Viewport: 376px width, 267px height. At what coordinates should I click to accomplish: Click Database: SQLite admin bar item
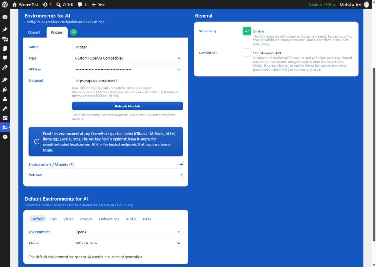point(322,4)
